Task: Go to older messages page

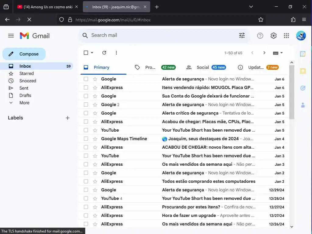Action: [x=264, y=53]
